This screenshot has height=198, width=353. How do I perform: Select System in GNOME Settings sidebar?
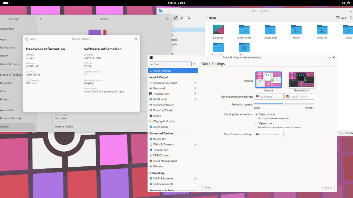pyautogui.click(x=18, y=126)
